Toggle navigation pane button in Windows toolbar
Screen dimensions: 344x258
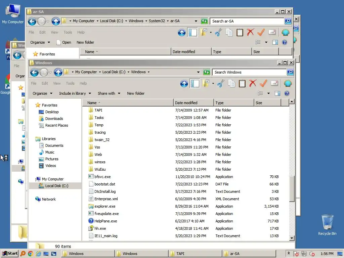tap(195, 83)
